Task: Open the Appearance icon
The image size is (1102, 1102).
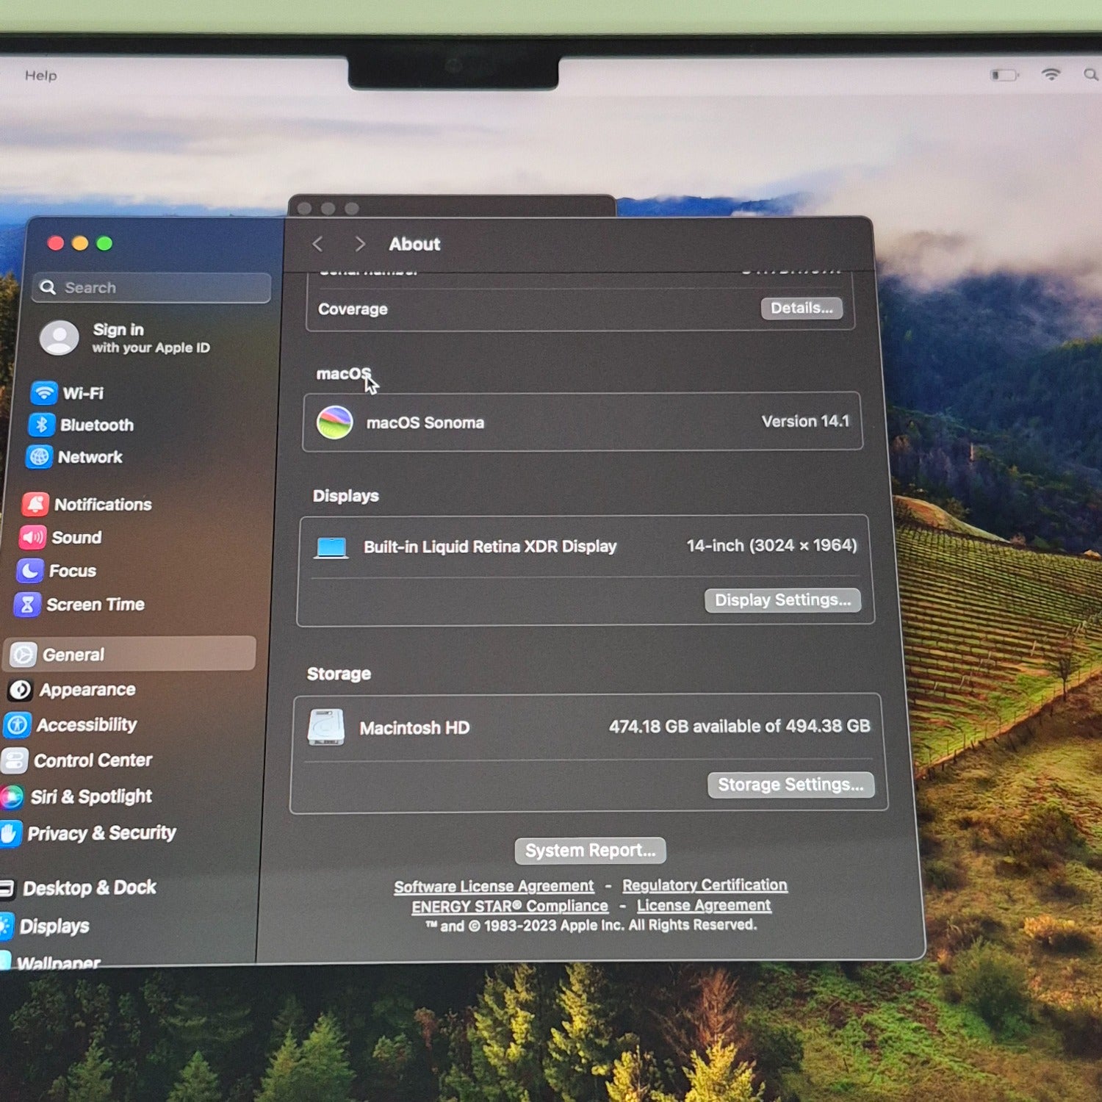Action: click(20, 690)
